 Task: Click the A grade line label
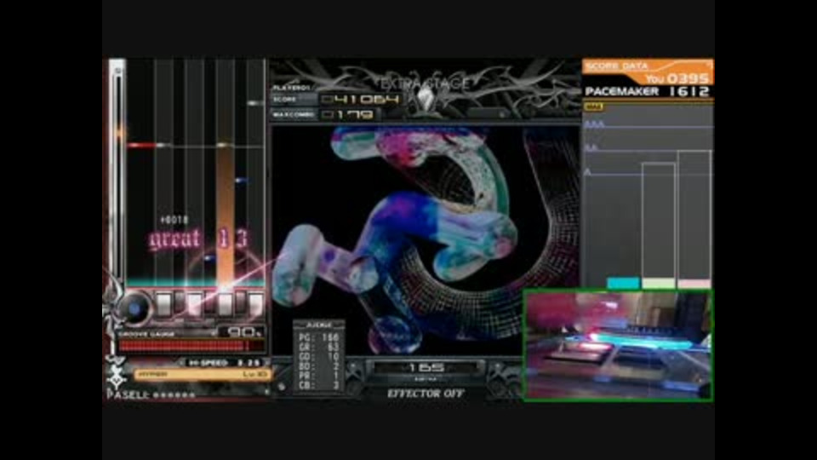tap(588, 171)
